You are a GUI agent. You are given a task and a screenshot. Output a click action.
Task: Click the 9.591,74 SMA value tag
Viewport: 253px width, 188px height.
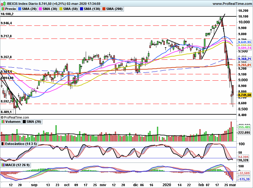245,48
